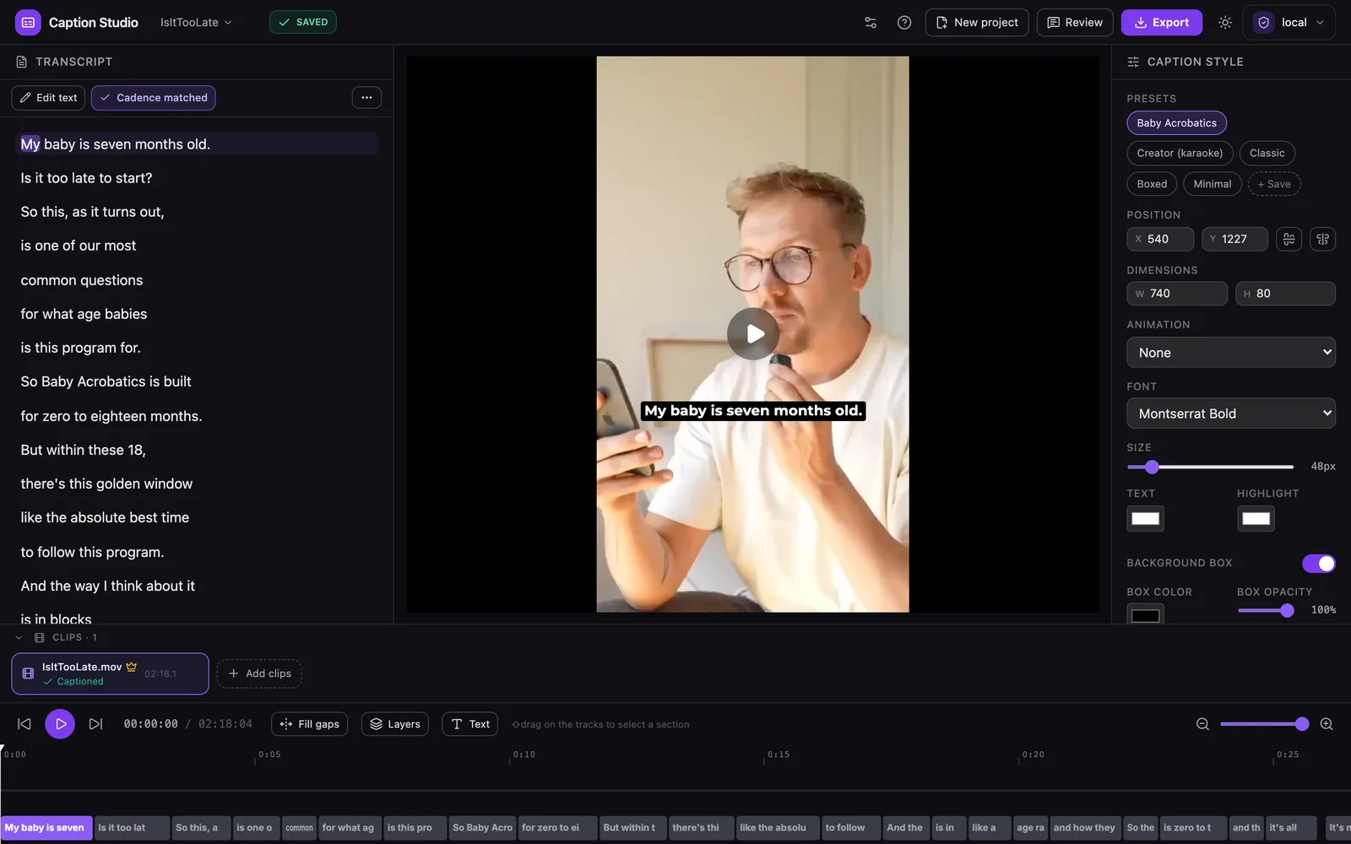The width and height of the screenshot is (1351, 844).
Task: Open the settings sliders icon in header
Action: coord(871,23)
